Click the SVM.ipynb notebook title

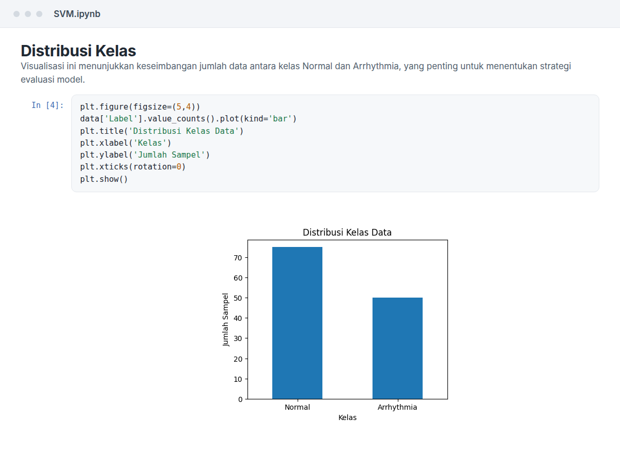coord(77,14)
